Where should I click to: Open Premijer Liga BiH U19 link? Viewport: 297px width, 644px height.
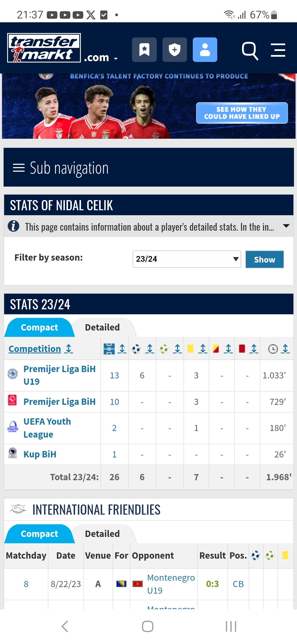59,375
